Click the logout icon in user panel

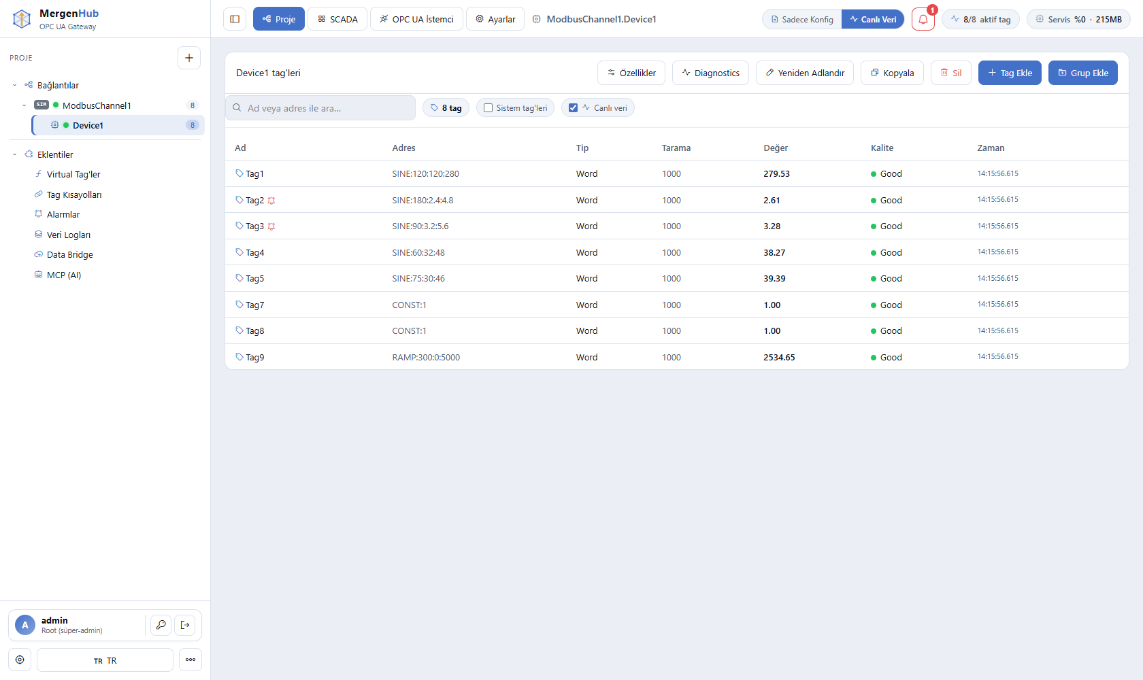click(x=185, y=625)
